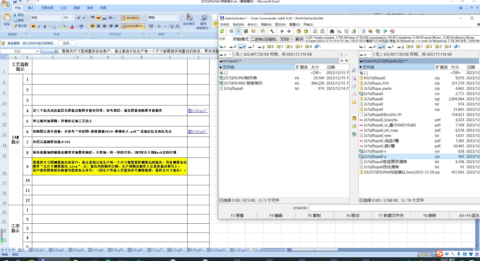Click the unpack files icon
480x261 pixels.
306,31
